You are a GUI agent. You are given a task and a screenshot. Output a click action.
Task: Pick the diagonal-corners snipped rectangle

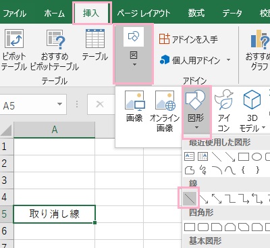click(x=244, y=227)
